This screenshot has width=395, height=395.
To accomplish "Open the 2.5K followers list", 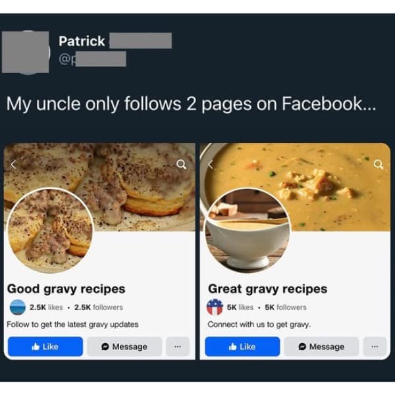I will (x=99, y=307).
